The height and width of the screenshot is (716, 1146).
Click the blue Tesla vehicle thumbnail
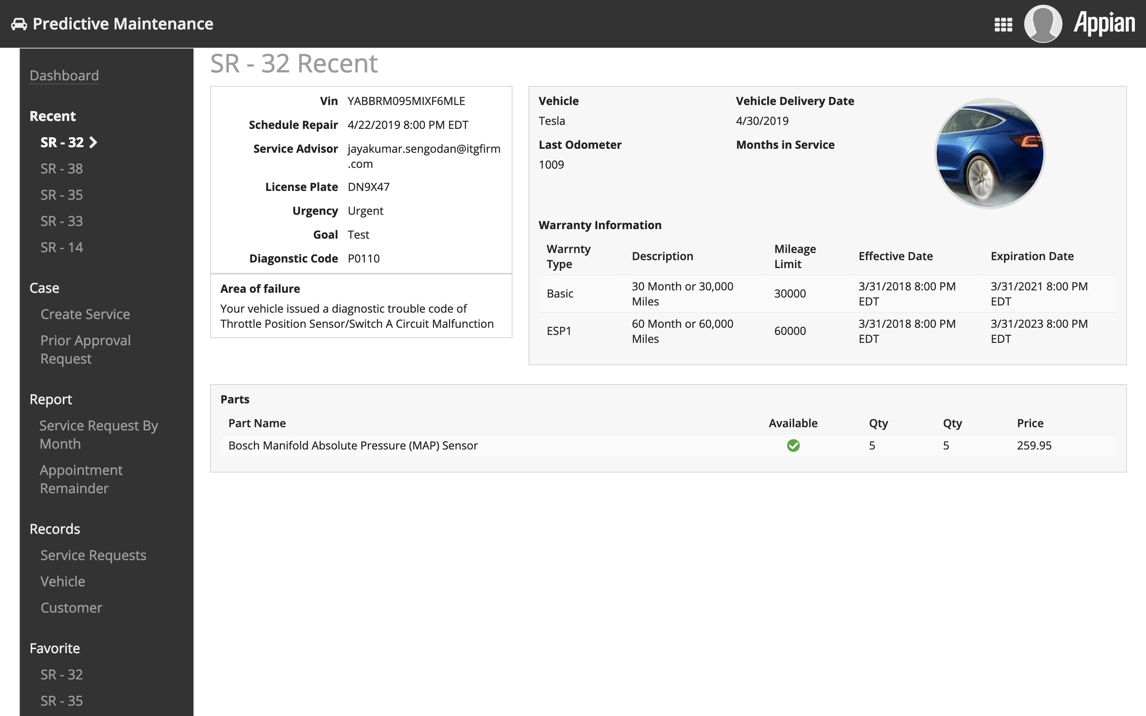[x=990, y=154]
